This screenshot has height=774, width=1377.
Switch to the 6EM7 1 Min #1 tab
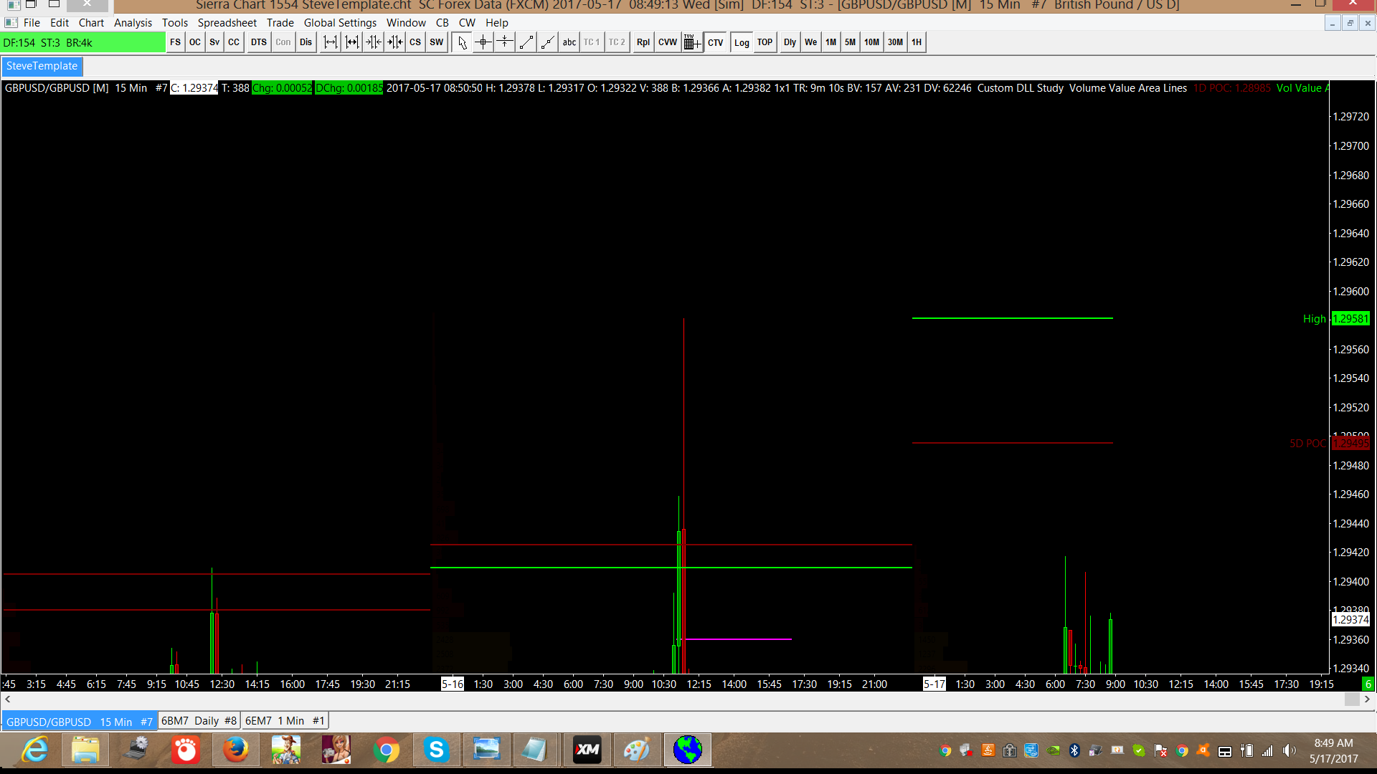tap(285, 721)
